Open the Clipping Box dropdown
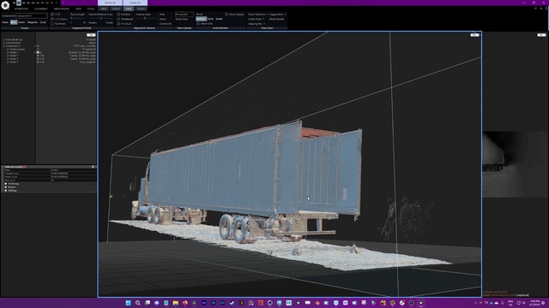This screenshot has width=549, height=308. [x=256, y=24]
